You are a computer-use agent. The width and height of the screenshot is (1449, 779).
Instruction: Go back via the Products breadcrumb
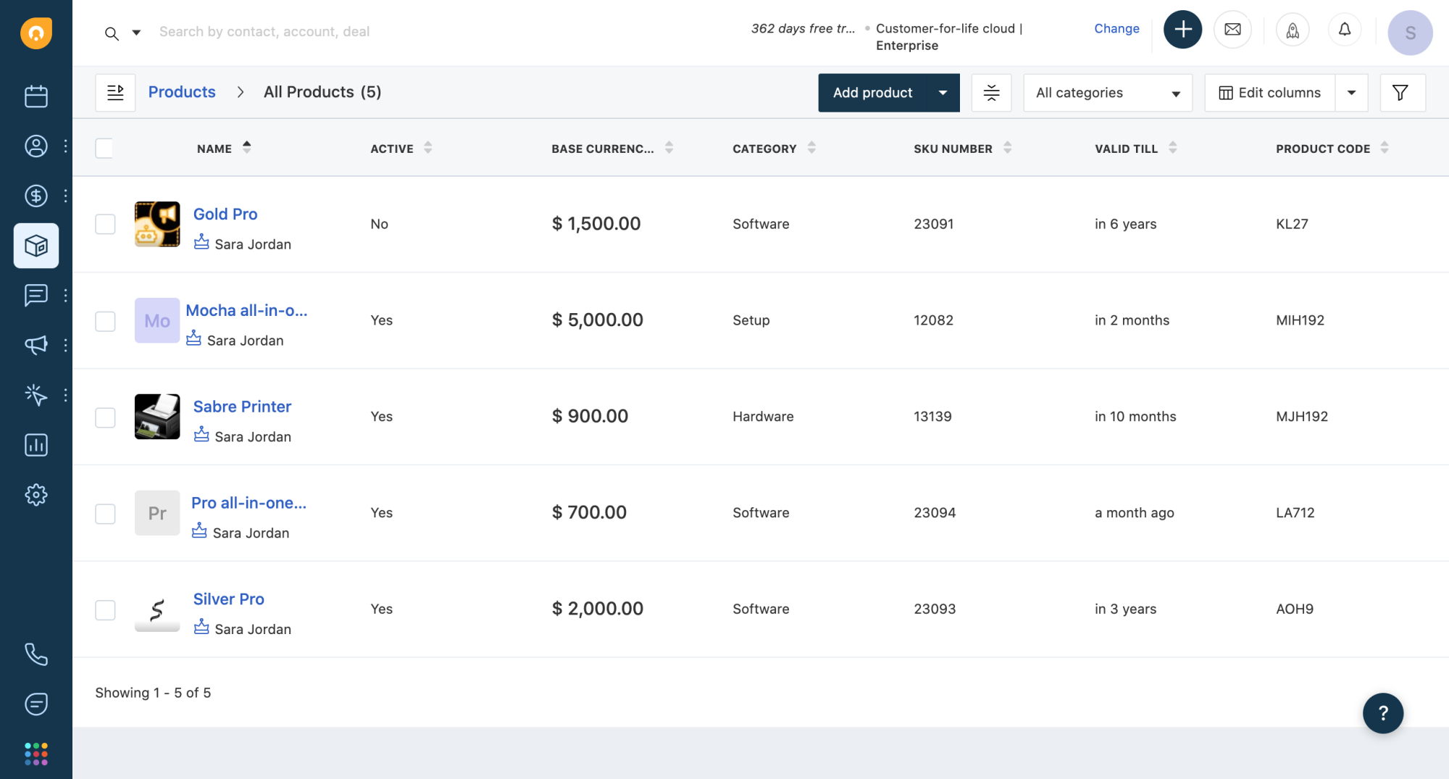tap(182, 91)
